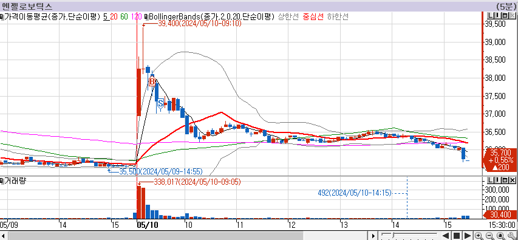
Task: Click the 상한선 upper band label
Action: tap(288, 16)
